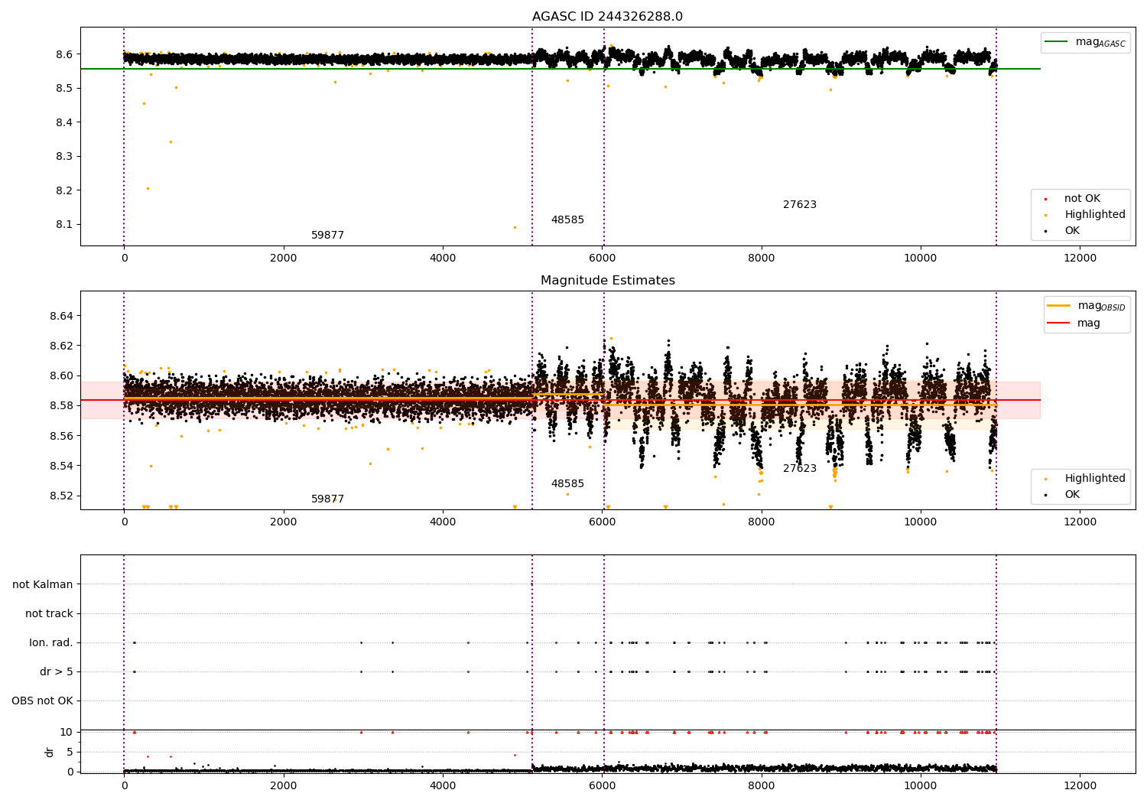The width and height of the screenshot is (1147, 803).
Task: Click observation label 59877 in top plot
Action: point(327,236)
